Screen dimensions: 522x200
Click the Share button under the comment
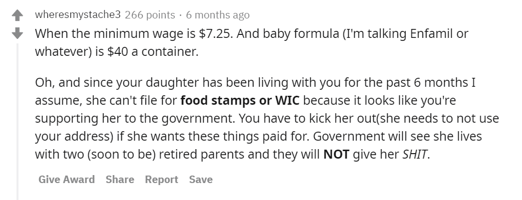coord(120,180)
